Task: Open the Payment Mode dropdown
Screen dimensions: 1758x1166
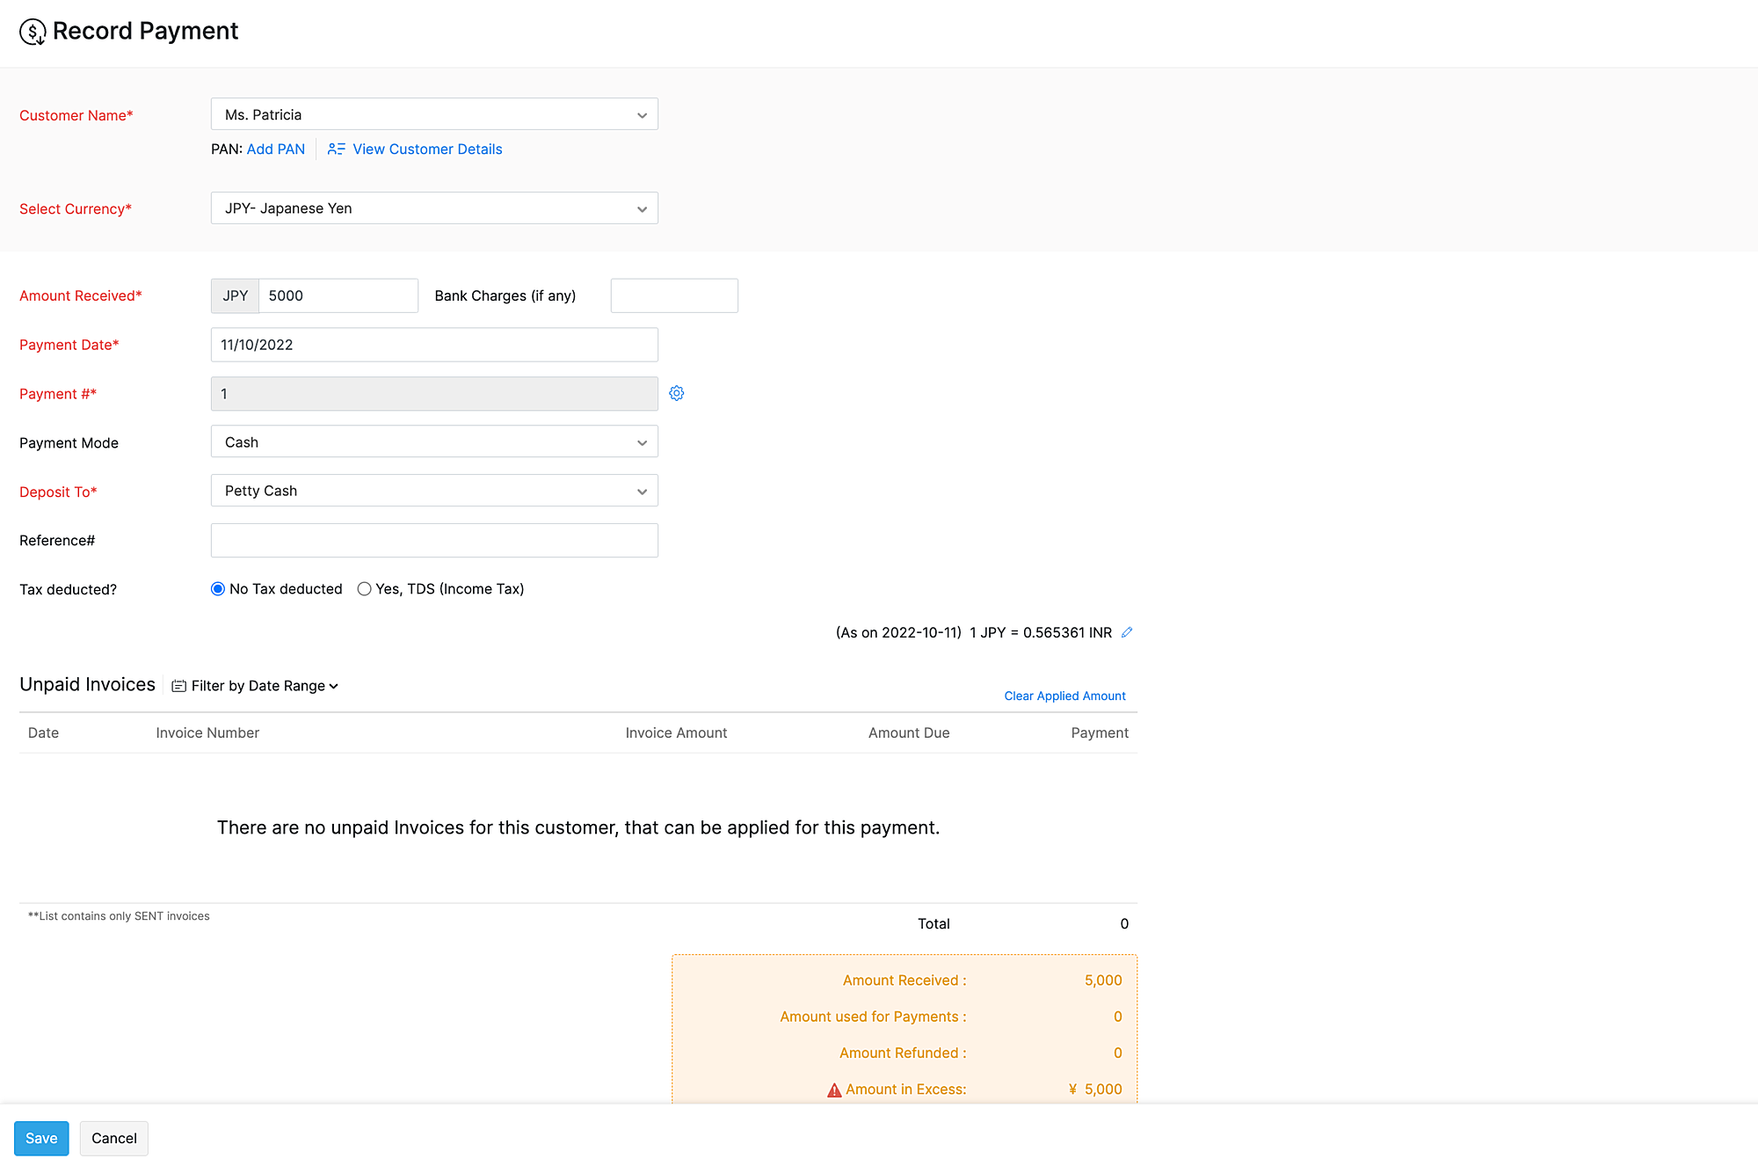Action: point(434,442)
